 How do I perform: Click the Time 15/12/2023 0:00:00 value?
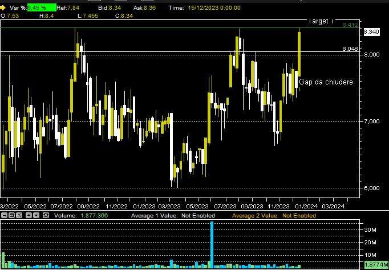[x=214, y=7]
